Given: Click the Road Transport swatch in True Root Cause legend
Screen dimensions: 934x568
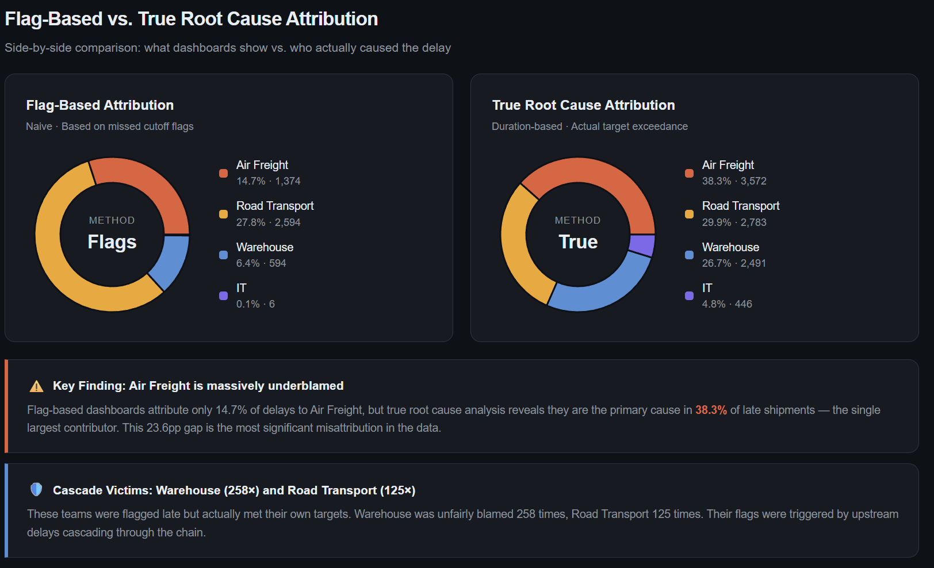Looking at the screenshot, I should pos(689,214).
